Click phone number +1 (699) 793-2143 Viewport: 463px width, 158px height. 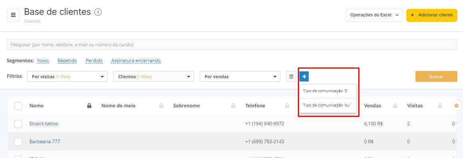(265, 142)
